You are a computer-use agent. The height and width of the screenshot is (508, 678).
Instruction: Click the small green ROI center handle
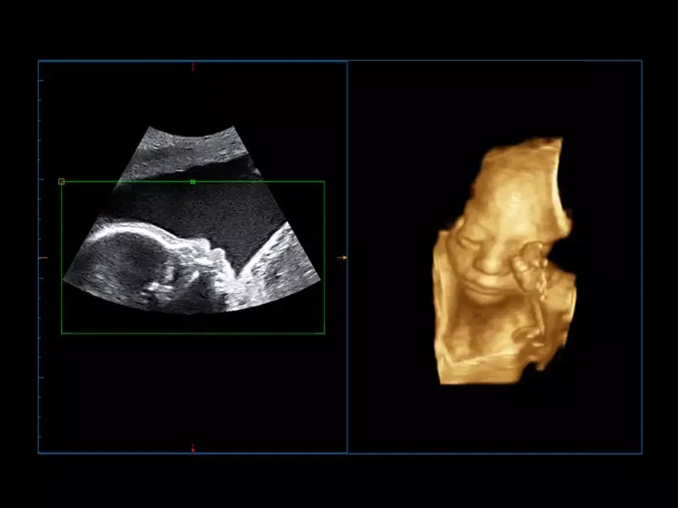(x=193, y=182)
